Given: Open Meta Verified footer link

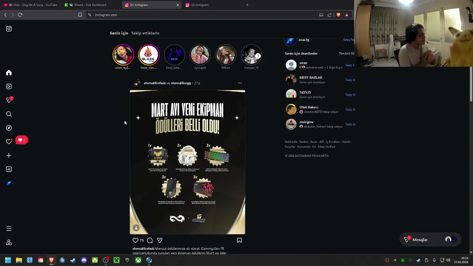Looking at the screenshot, I should pos(327,147).
